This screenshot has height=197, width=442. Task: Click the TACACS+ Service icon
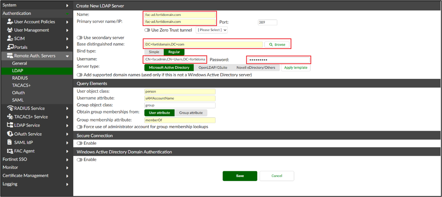point(10,117)
